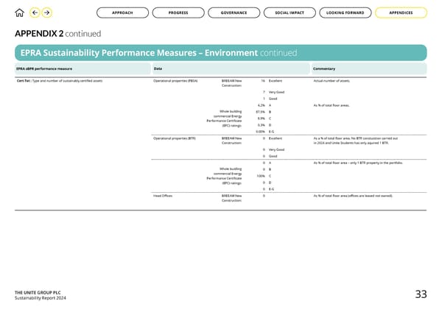Click Operational properties (BTR) row label
Viewport: 442px width, 312px height.
click(x=174, y=138)
